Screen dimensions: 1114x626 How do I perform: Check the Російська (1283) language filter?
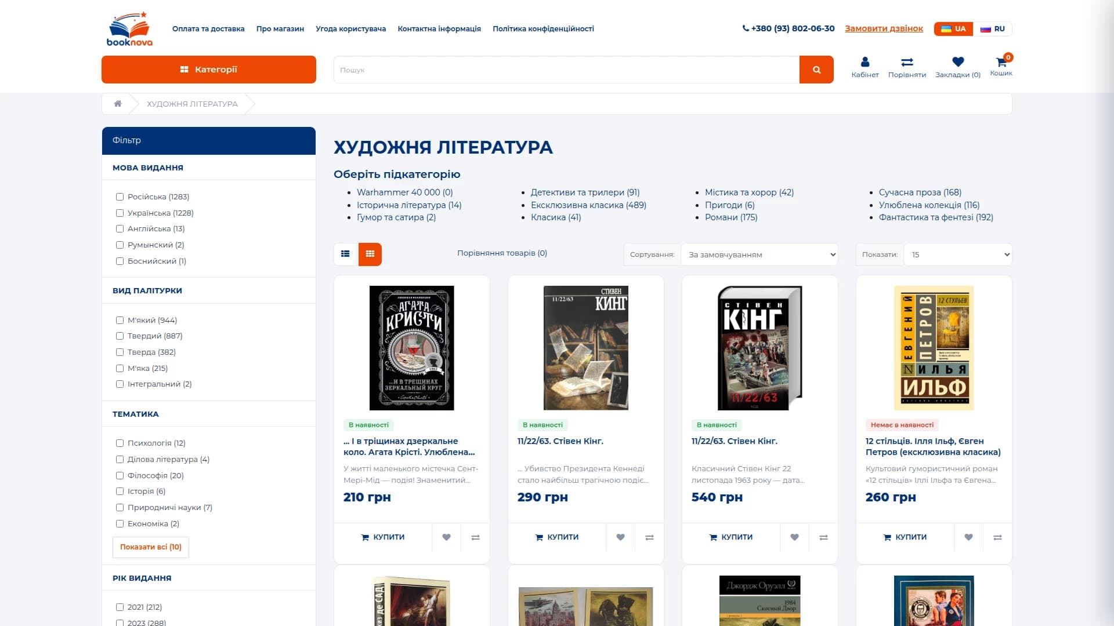tap(120, 197)
